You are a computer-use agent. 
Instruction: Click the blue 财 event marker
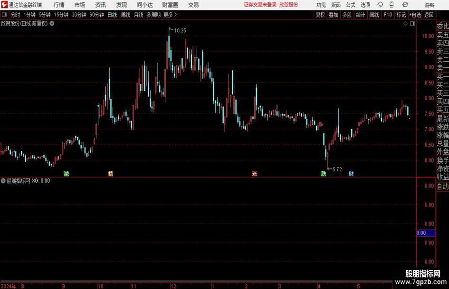tap(351, 173)
